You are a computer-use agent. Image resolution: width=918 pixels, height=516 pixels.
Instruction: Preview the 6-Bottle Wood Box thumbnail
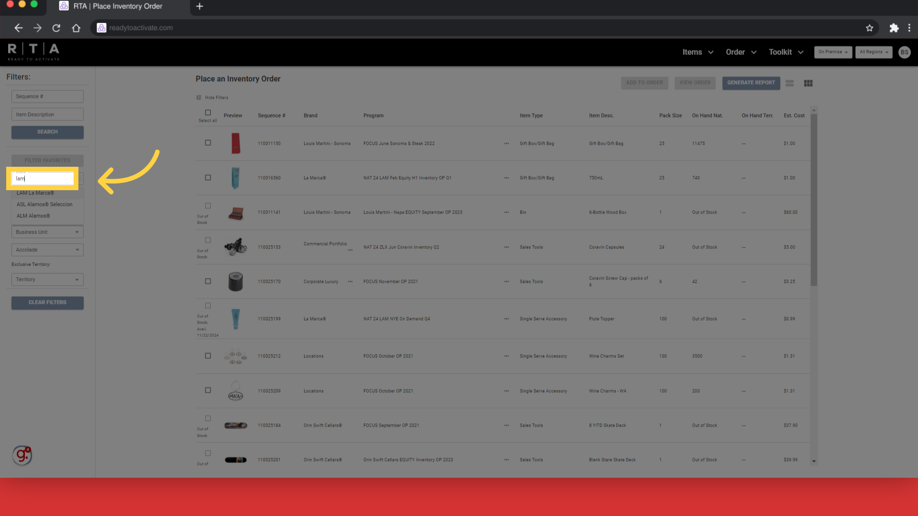236,213
